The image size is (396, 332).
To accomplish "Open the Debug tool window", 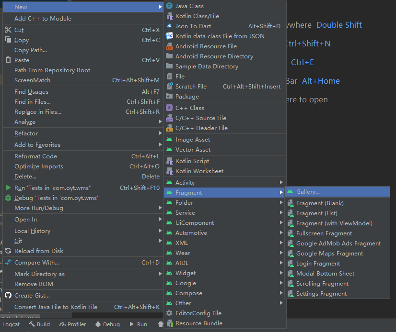I will (x=107, y=324).
